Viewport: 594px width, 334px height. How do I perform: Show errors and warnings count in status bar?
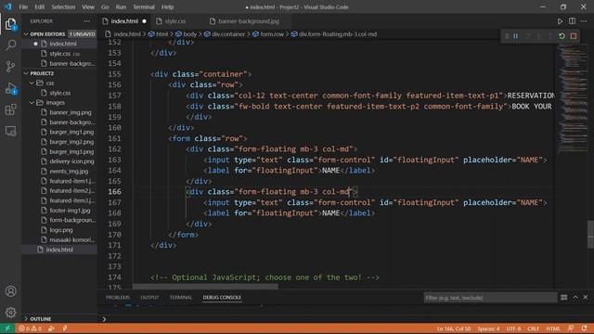(30, 328)
